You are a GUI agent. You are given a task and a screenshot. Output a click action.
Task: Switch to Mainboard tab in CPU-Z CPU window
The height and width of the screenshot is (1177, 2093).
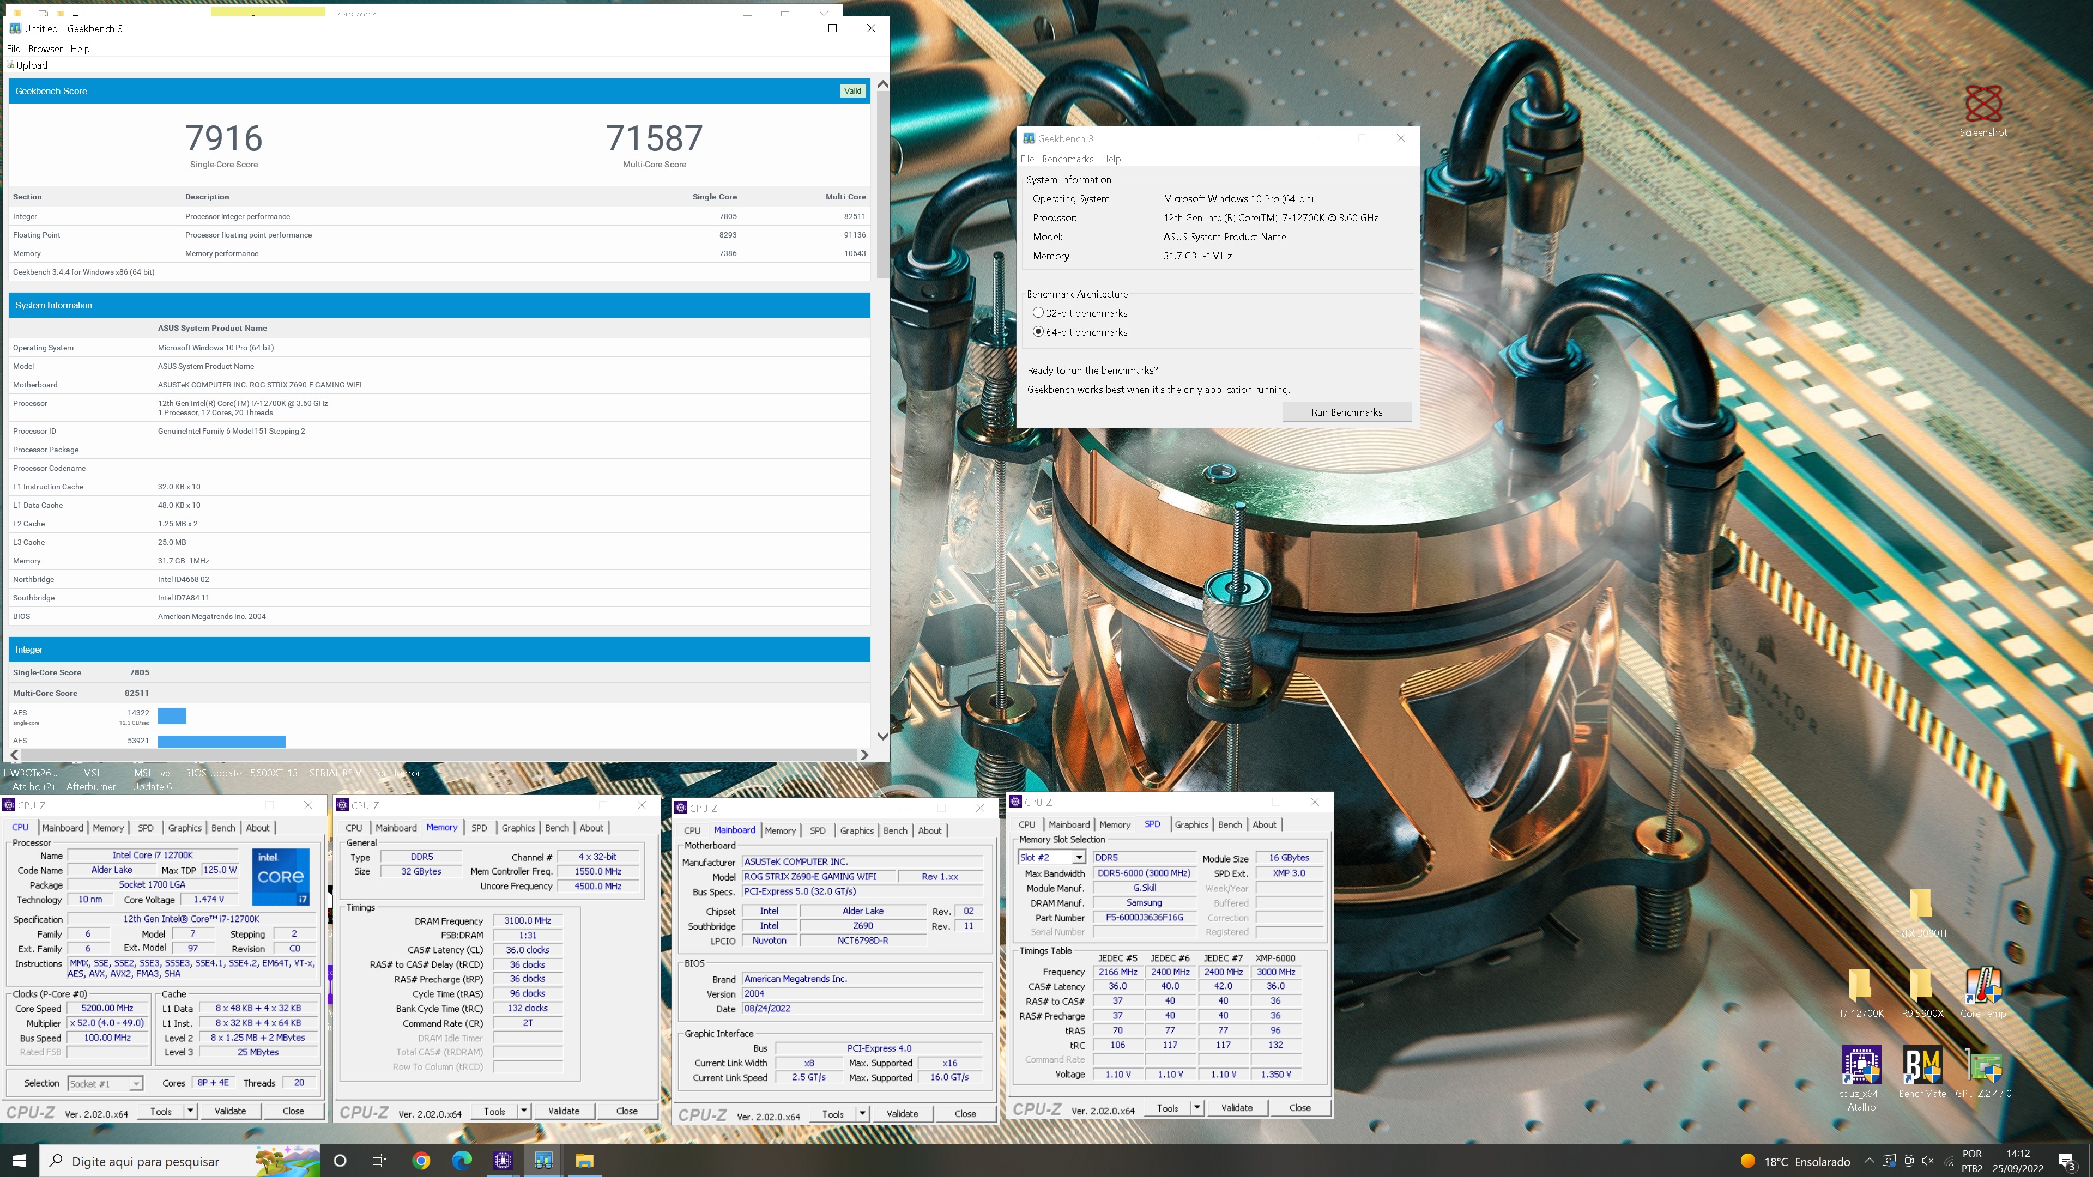(x=63, y=828)
